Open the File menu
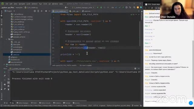 coord(7,4)
